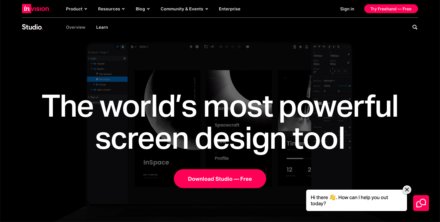Click the Sign in link
Viewport: 440px width, 222px height.
pos(347,9)
